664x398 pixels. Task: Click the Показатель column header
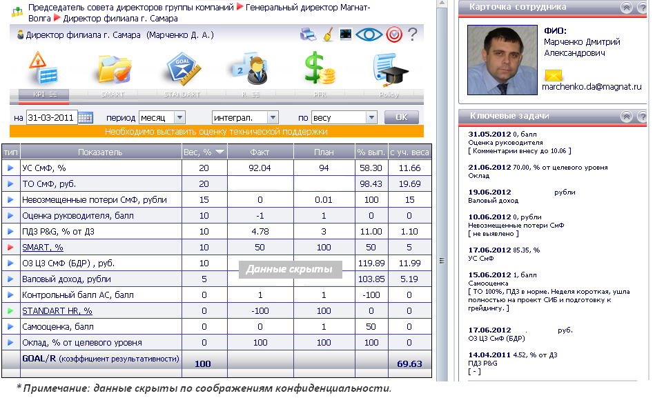[x=101, y=152]
